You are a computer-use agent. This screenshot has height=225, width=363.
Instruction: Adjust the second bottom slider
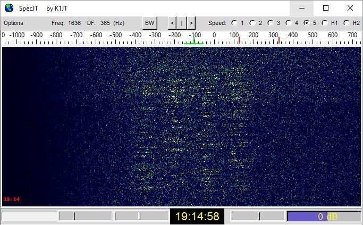(x=142, y=216)
